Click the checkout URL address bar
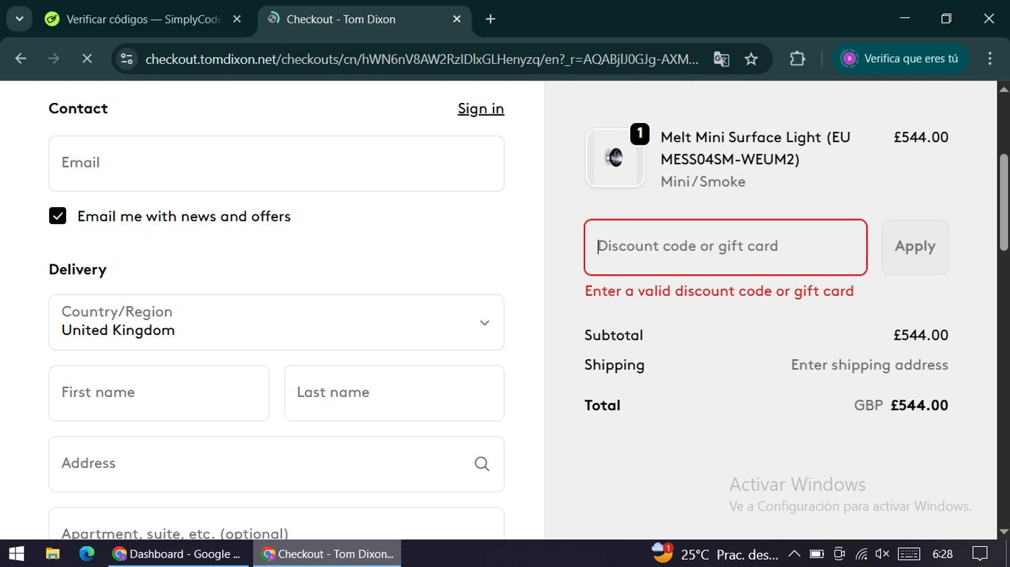 pos(422,59)
